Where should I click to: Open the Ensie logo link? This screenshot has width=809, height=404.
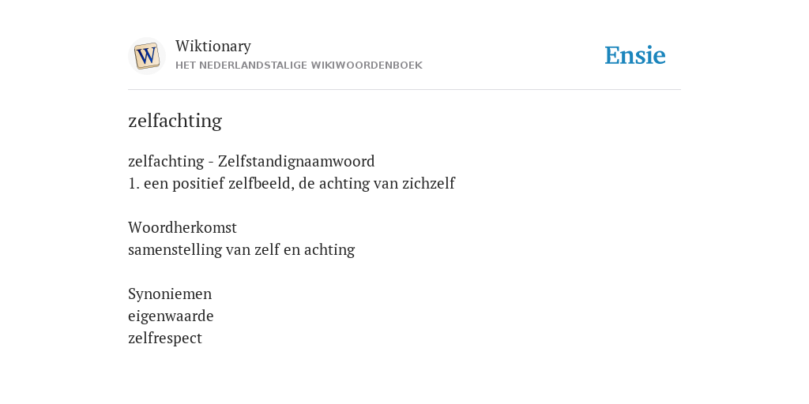pyautogui.click(x=635, y=55)
